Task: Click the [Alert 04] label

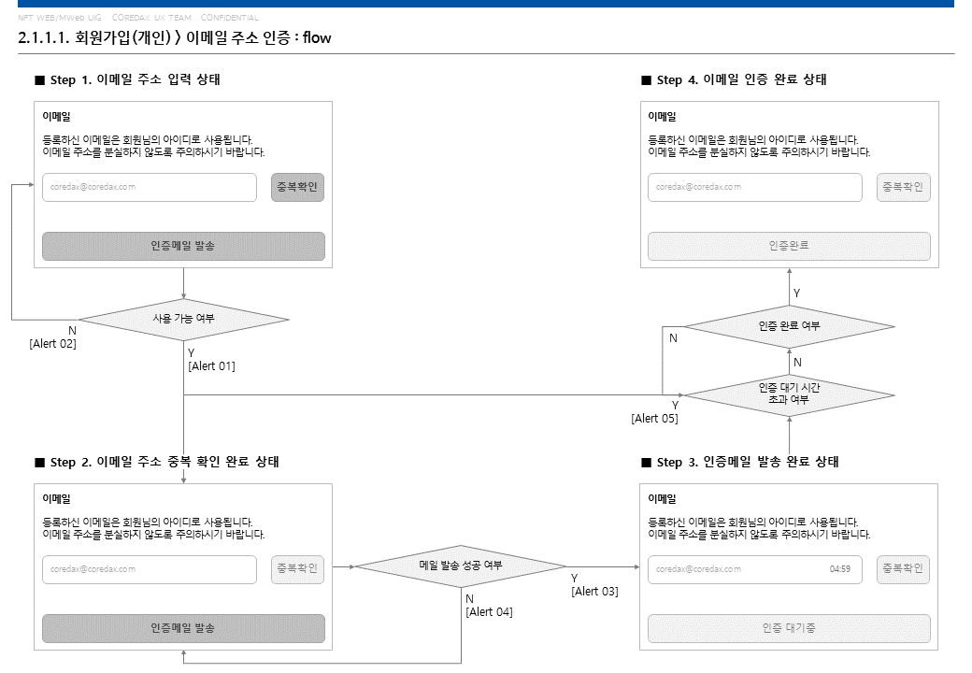Action: pos(489,612)
